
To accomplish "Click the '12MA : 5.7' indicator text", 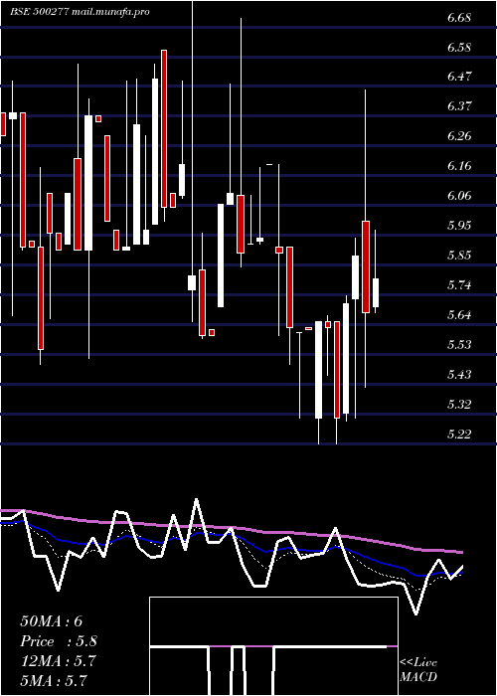I will [x=58, y=661].
